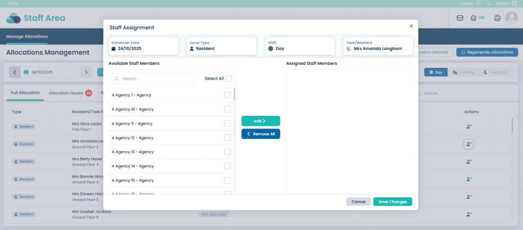Image resolution: width=523 pixels, height=230 pixels.
Task: Click the mail envelope icon in header
Action: click(460, 18)
